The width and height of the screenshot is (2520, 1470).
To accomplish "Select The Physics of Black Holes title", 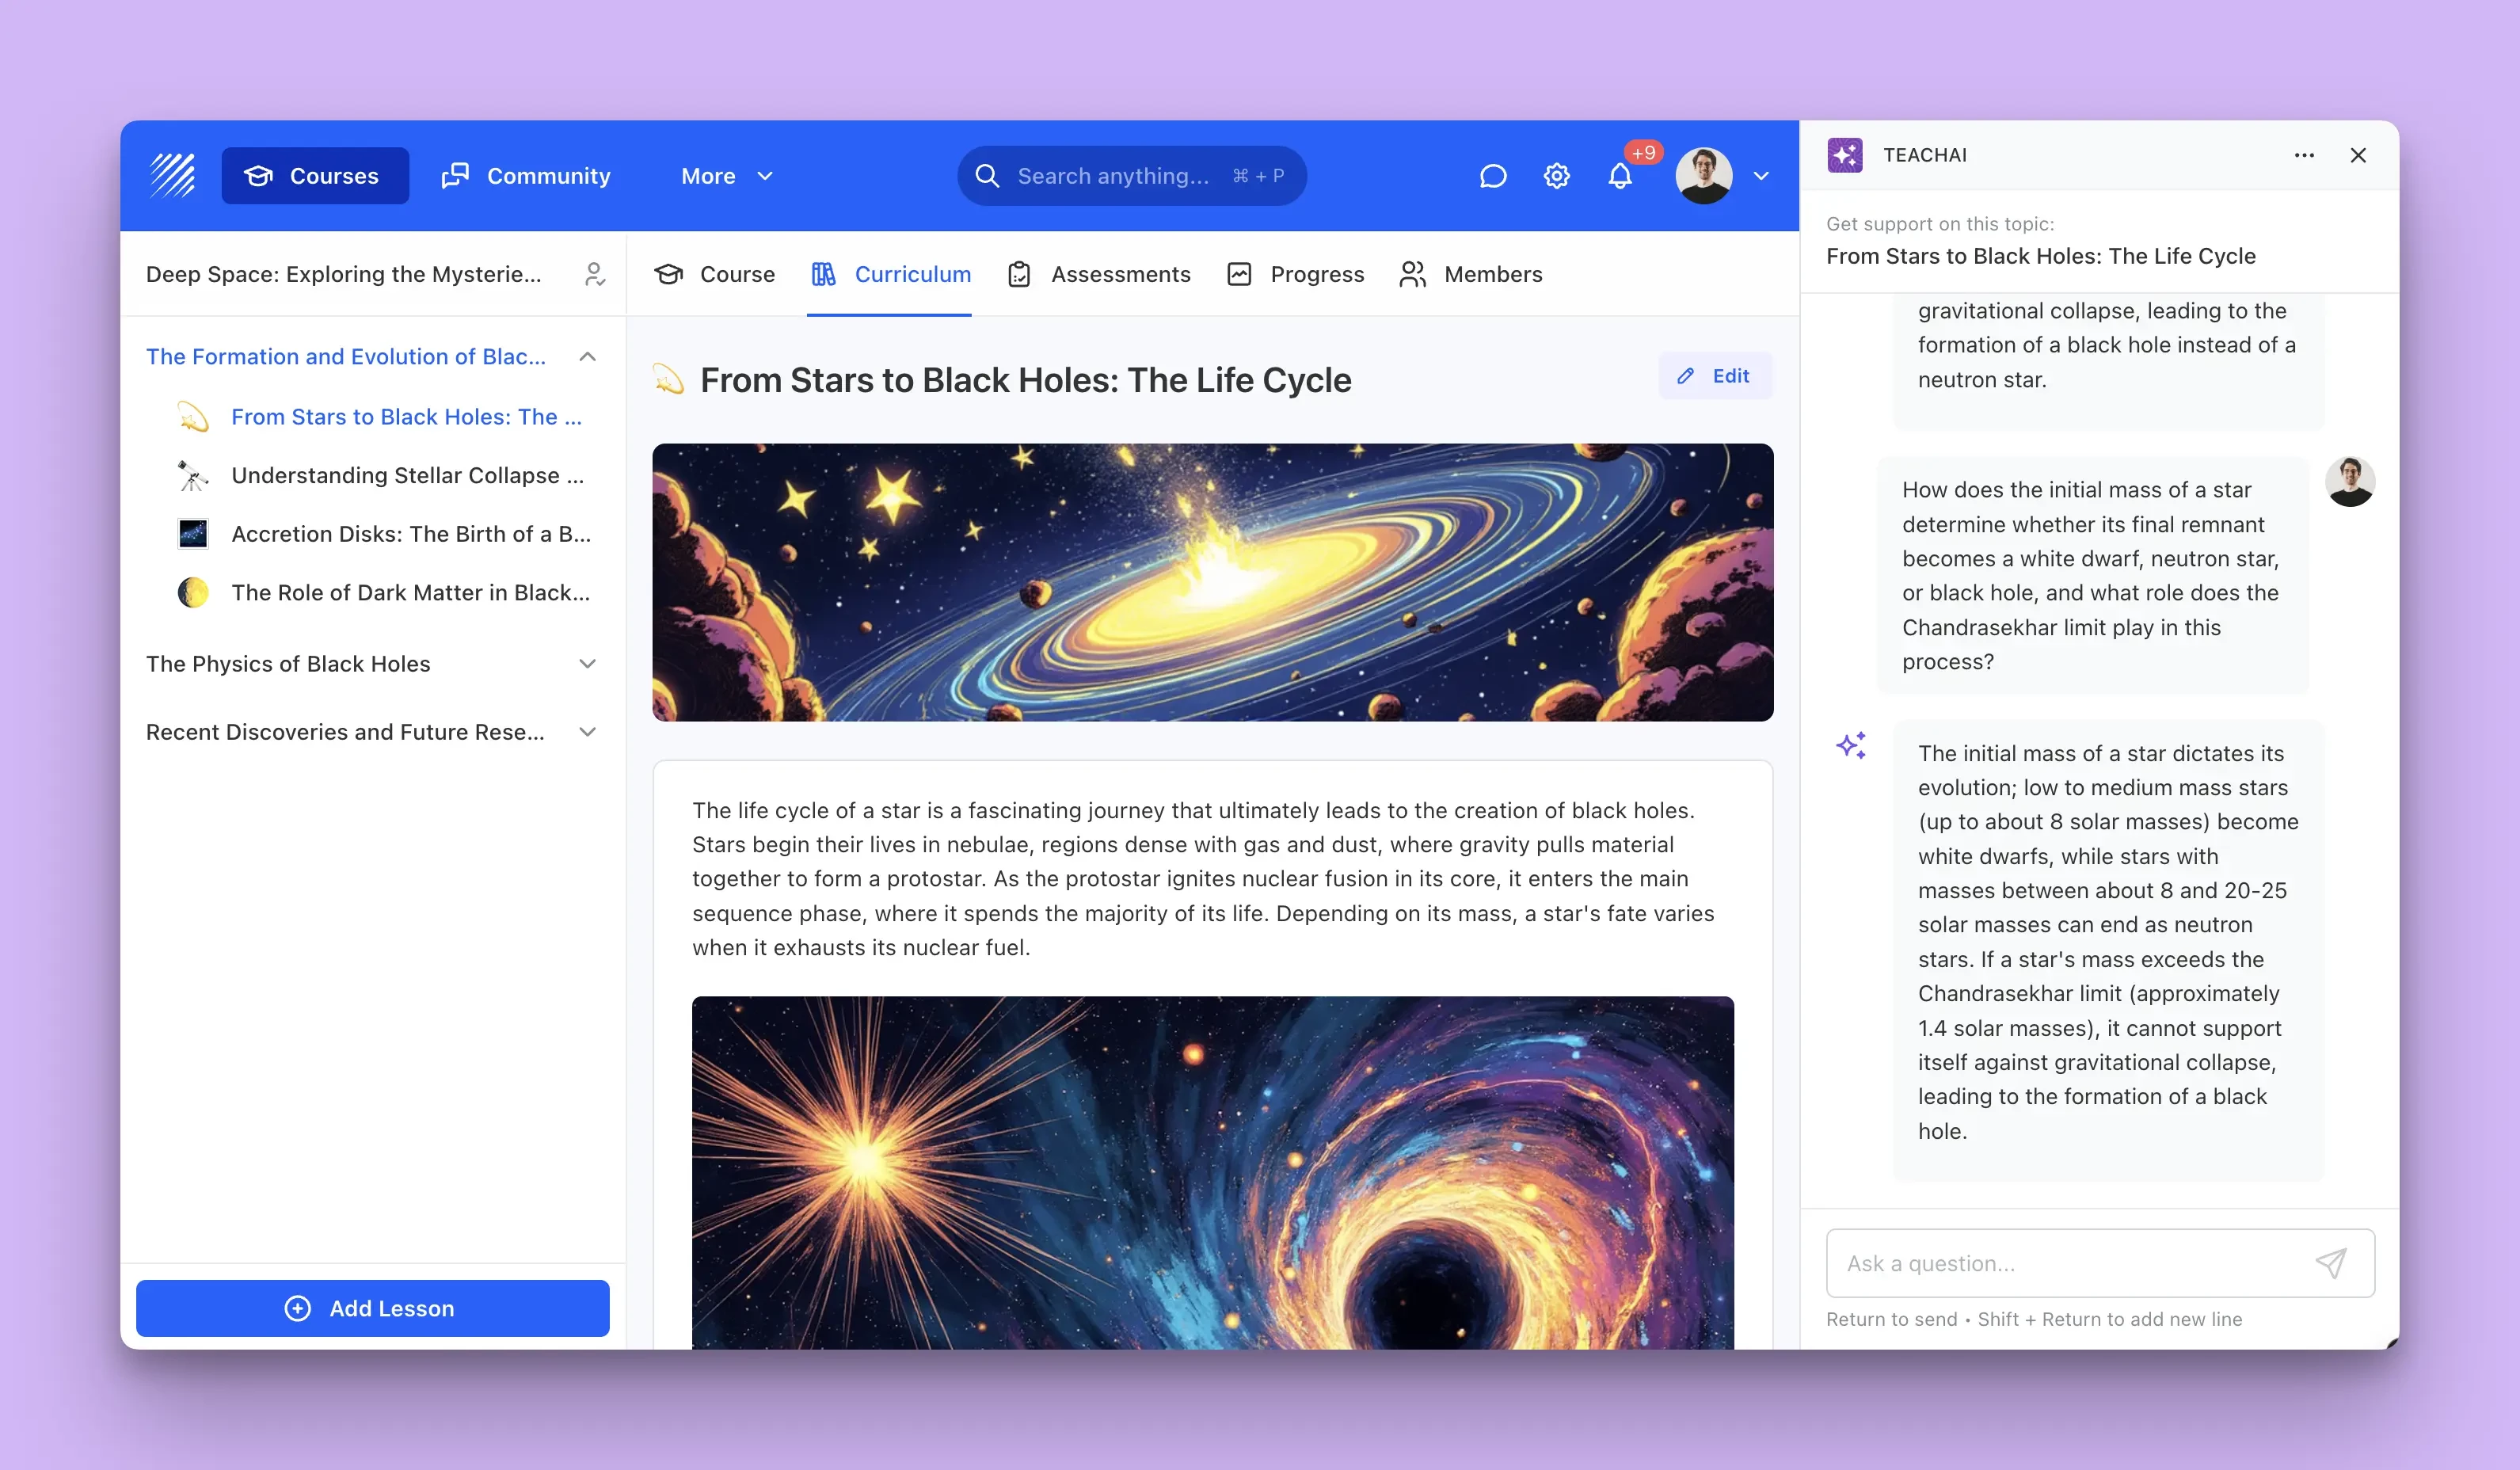I will click(x=288, y=664).
